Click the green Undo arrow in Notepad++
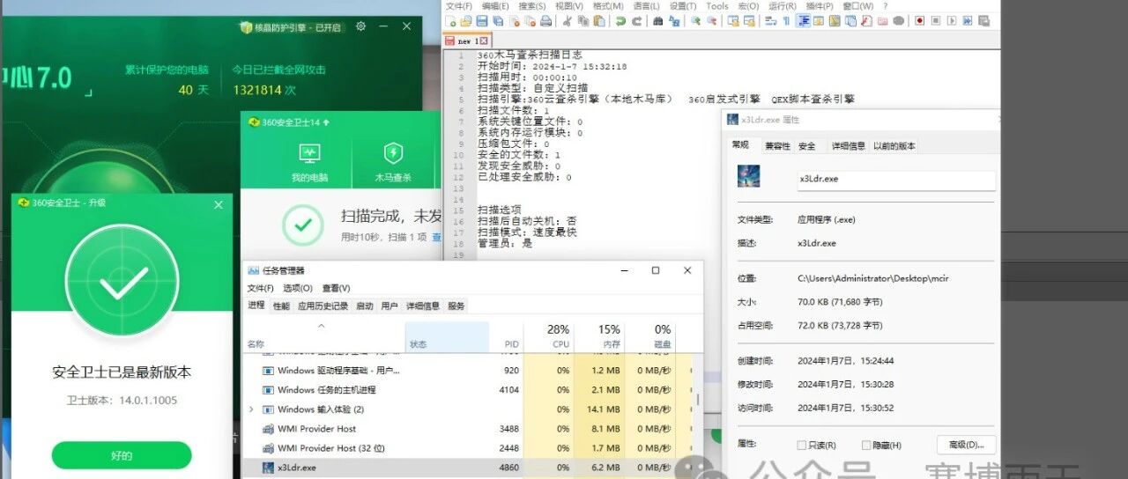 620,20
